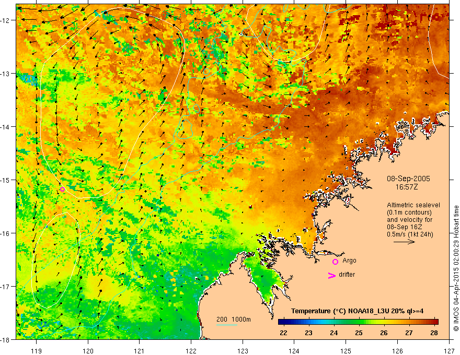Click the '121' longitude tick label
Image resolution: width=460 pixels, height=355 pixels.
[140, 351]
